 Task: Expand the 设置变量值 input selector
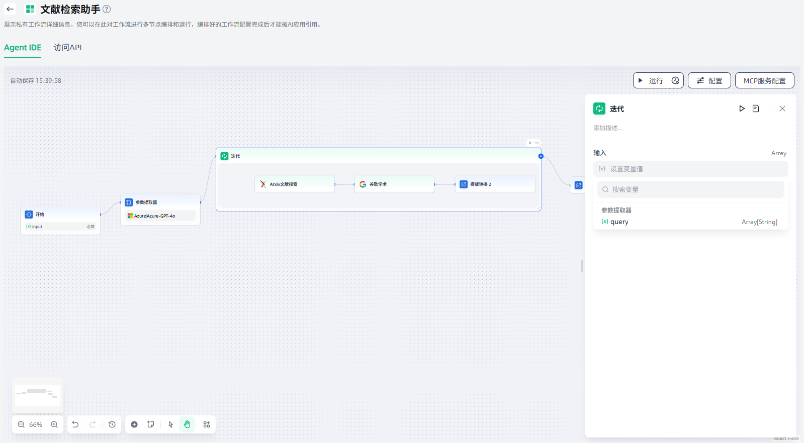tap(690, 169)
